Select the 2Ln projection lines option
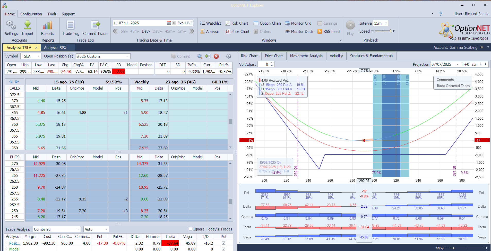Image resolution: width=491 pixels, height=251 pixels. (x=474, y=64)
